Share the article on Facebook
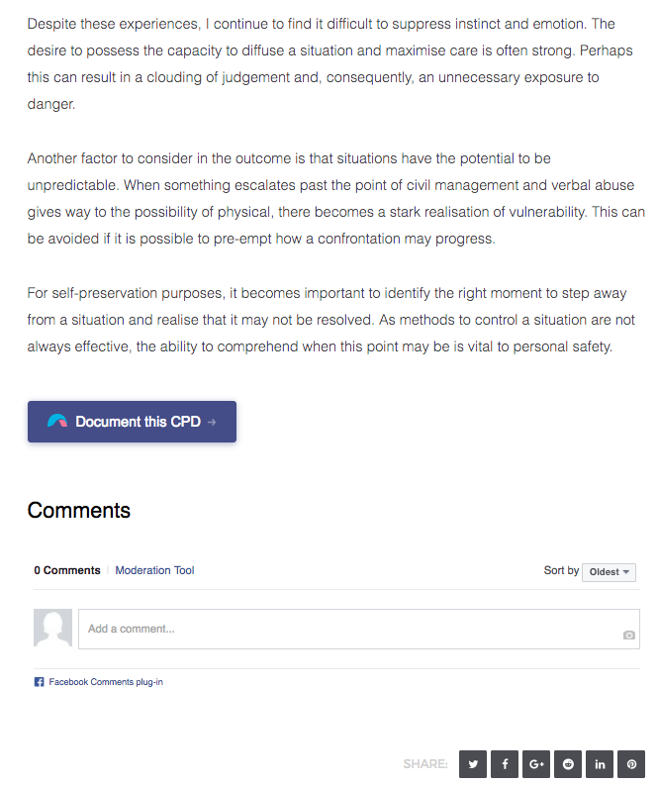658x785 pixels. click(x=505, y=764)
